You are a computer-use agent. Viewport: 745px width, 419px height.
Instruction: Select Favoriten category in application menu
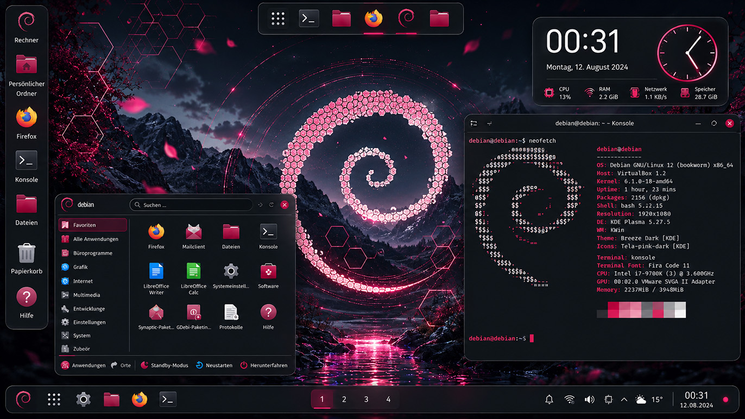click(93, 225)
